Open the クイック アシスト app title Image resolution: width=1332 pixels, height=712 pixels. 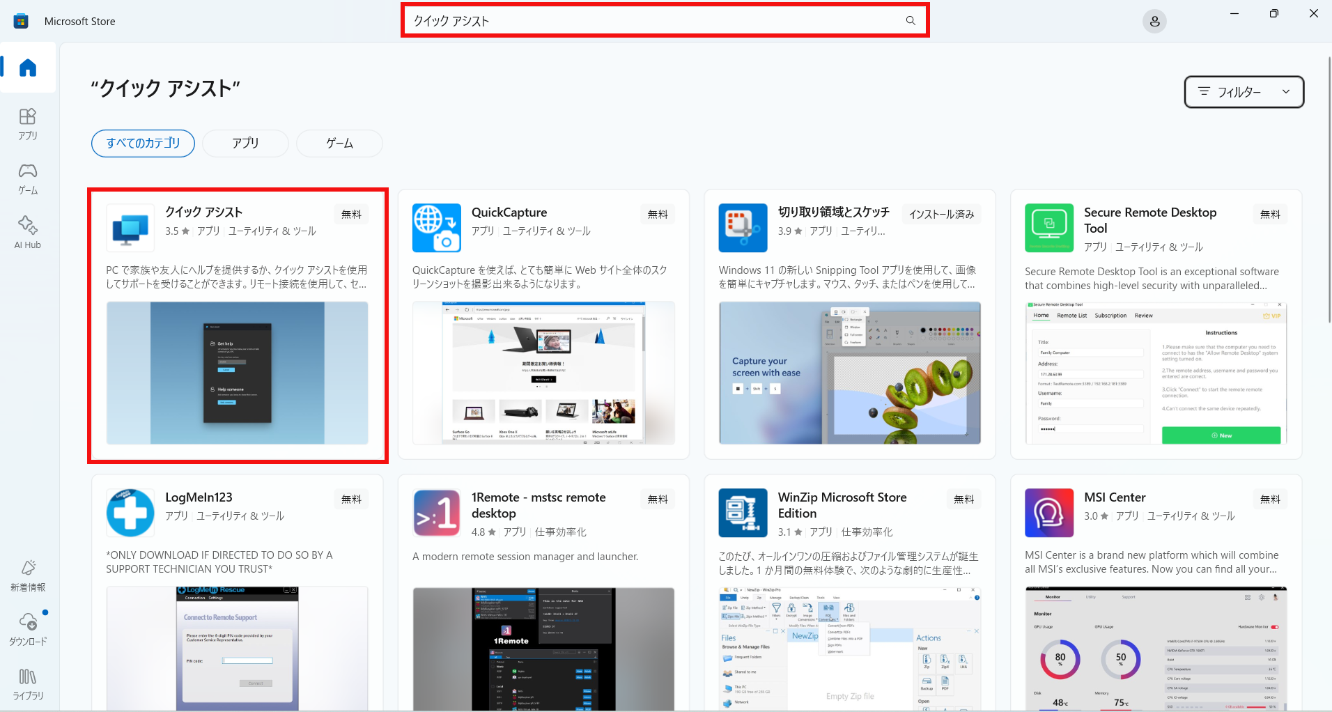[x=203, y=212]
